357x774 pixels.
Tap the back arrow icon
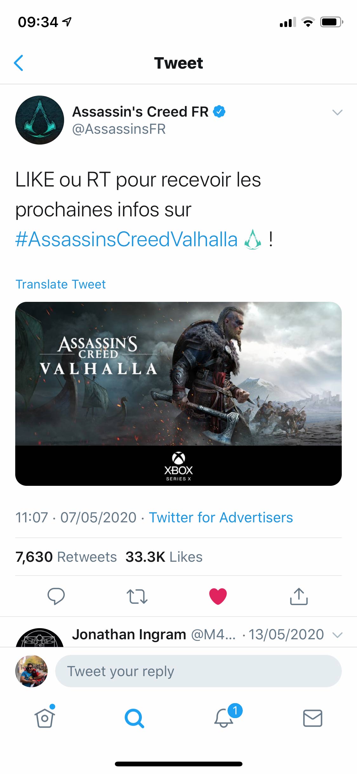click(19, 63)
